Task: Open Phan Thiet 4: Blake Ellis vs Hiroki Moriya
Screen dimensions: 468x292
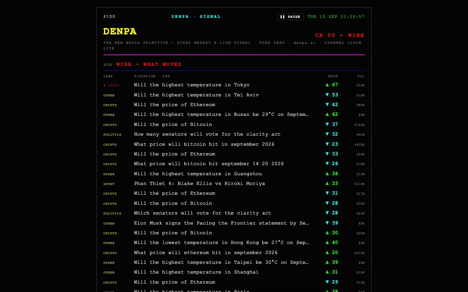Action: point(234,184)
